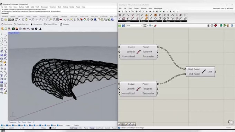Enable the Disable osnap checkbox
Viewport: 235px width, 132px height.
pyautogui.click(x=73, y=125)
